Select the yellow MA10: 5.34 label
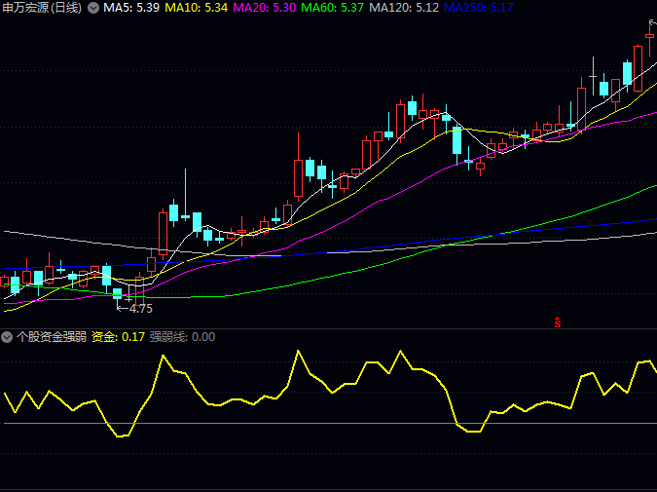 point(196,8)
